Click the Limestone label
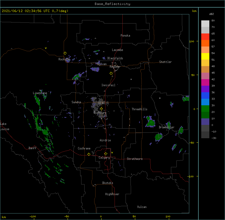This screenshot has width=225, height=220. [x=40, y=93]
